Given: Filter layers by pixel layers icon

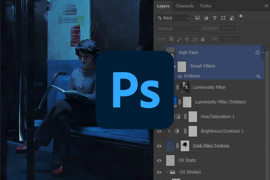Looking at the screenshot, I should click(x=197, y=18).
